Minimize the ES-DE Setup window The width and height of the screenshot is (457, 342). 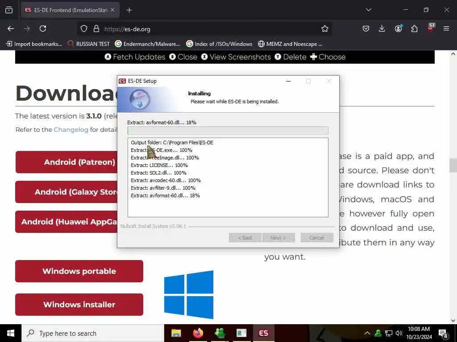pyautogui.click(x=288, y=81)
